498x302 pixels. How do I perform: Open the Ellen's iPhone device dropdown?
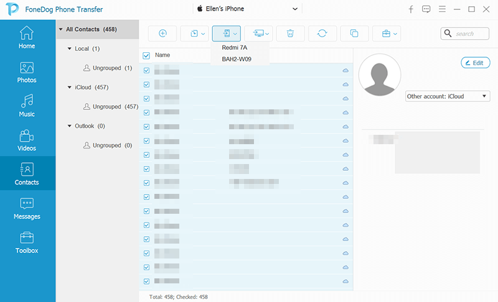[x=247, y=9]
